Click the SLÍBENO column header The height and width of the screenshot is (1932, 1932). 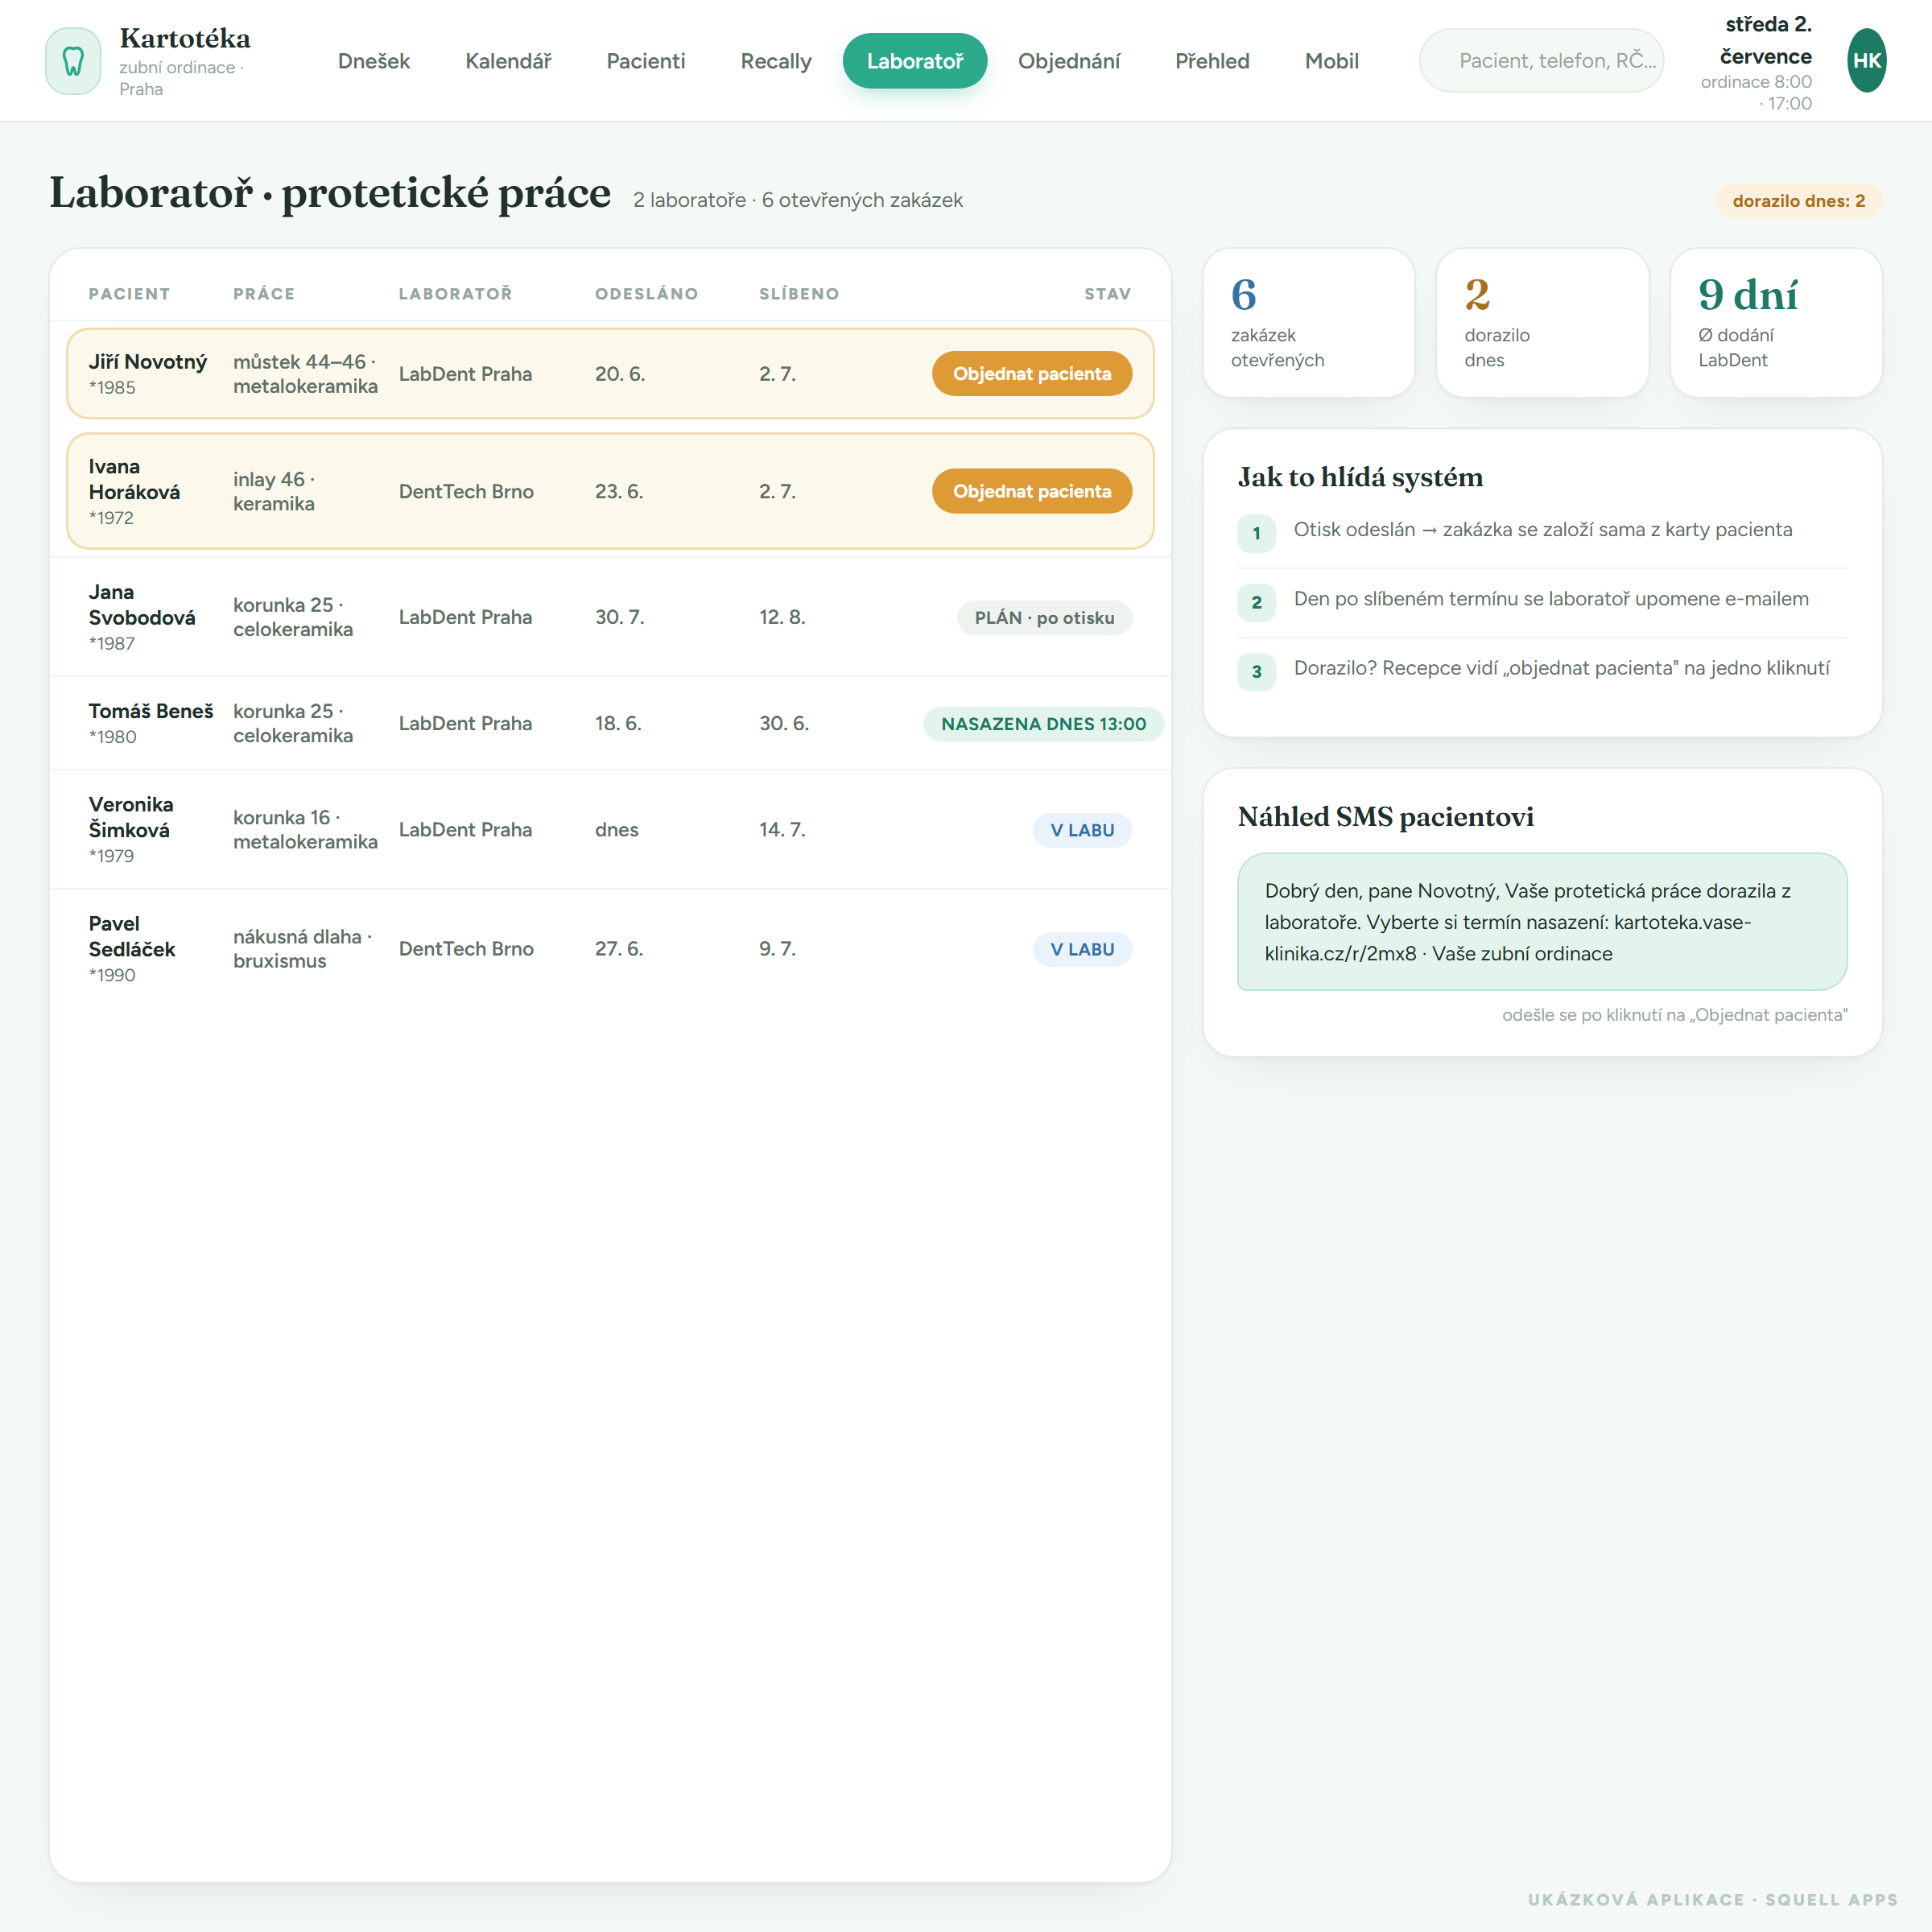[799, 294]
